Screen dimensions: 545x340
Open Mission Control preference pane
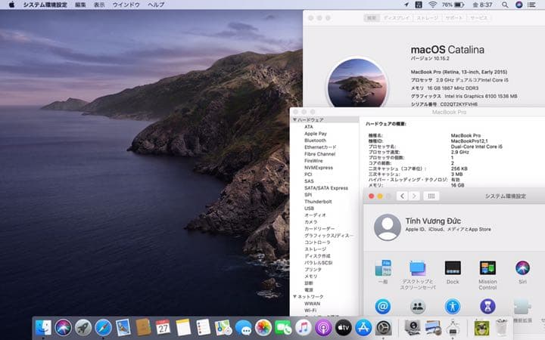(x=487, y=275)
